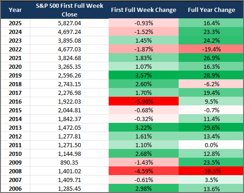
Task: Select the 2019 year cell
Action: coord(15,75)
